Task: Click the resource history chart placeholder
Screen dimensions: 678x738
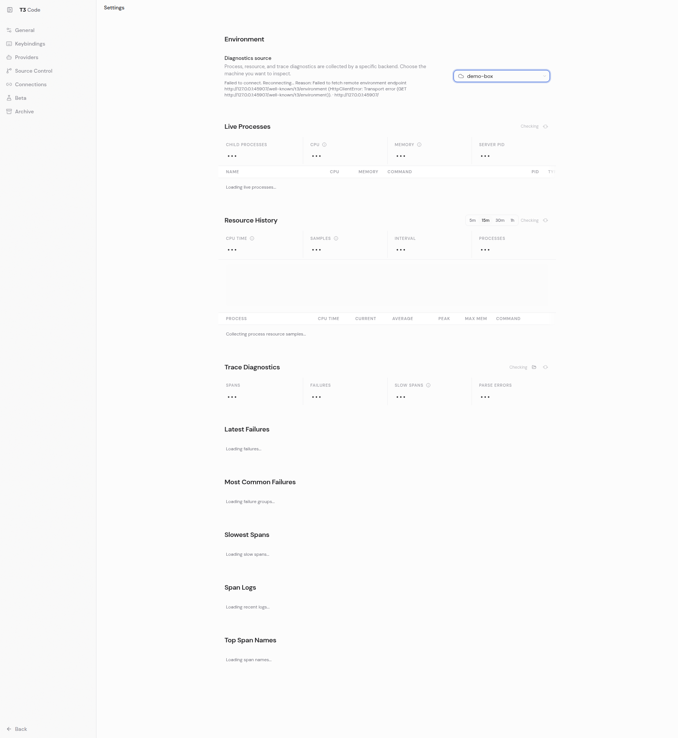Action: [387, 286]
